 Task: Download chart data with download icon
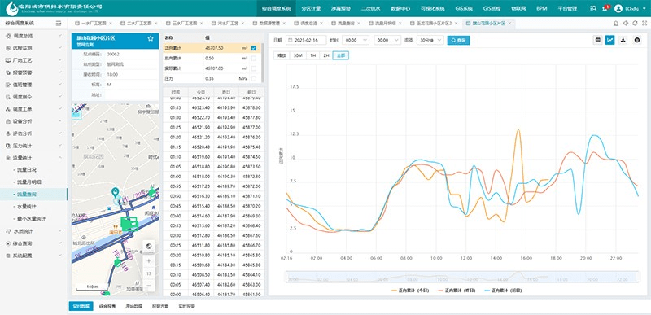tap(623, 40)
